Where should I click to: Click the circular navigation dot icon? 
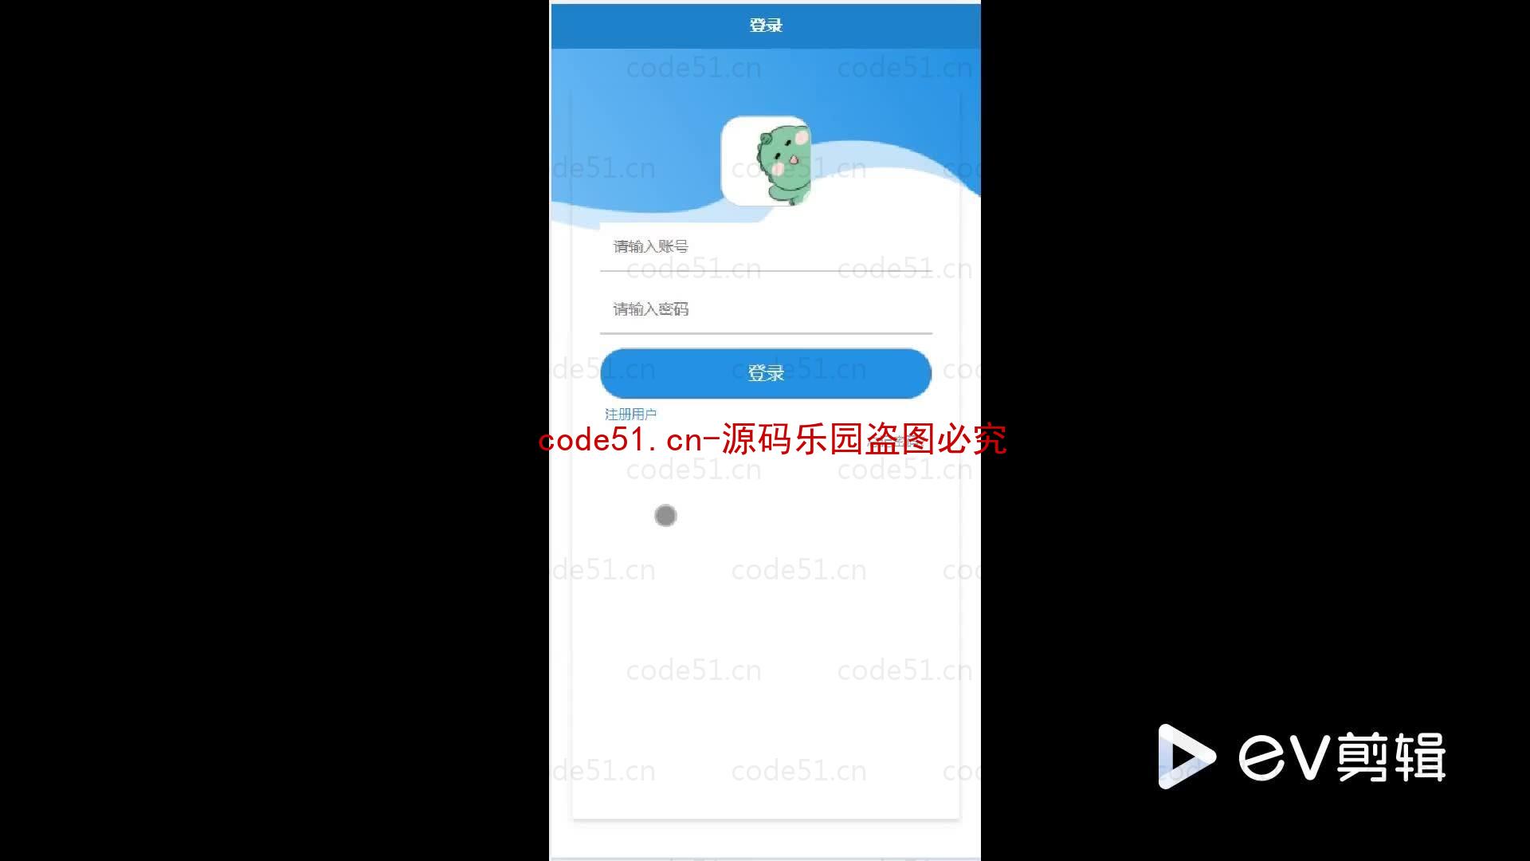(666, 516)
